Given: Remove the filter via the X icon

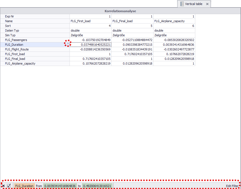Looking at the screenshot, I should 4,186.
